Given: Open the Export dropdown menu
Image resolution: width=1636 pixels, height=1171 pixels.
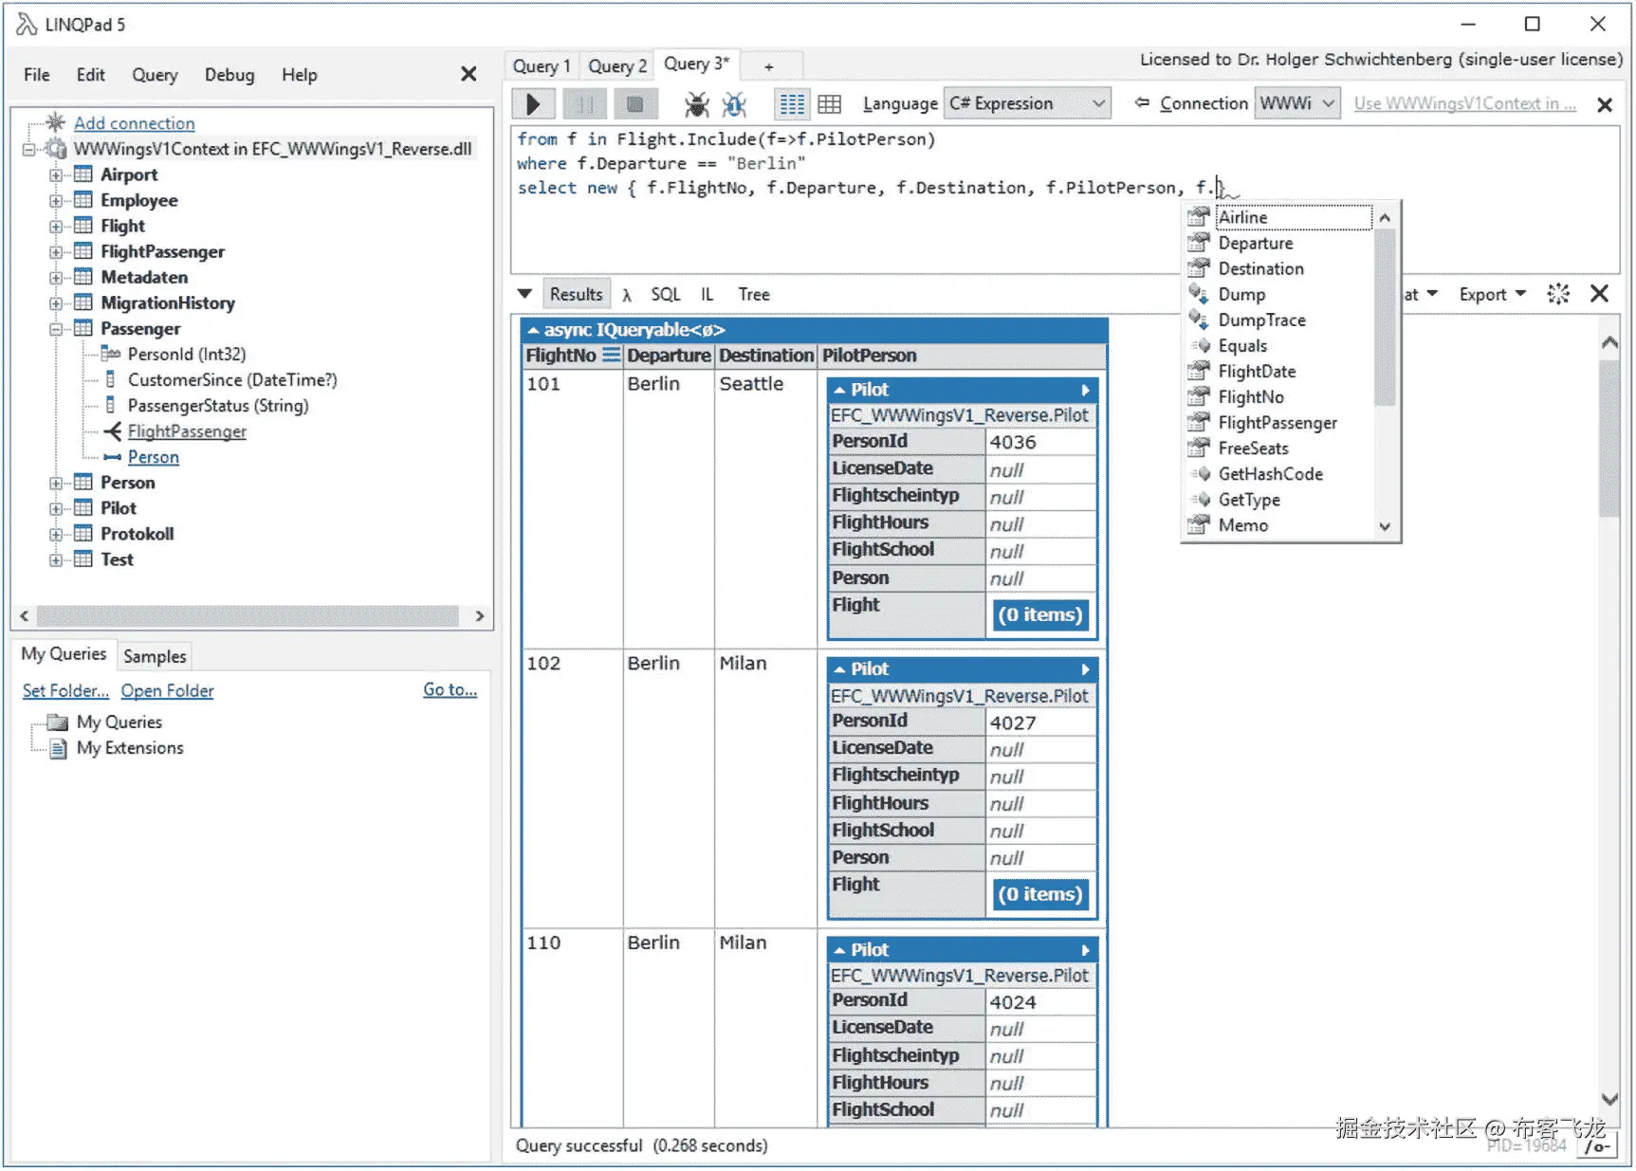Looking at the screenshot, I should pos(1493,295).
